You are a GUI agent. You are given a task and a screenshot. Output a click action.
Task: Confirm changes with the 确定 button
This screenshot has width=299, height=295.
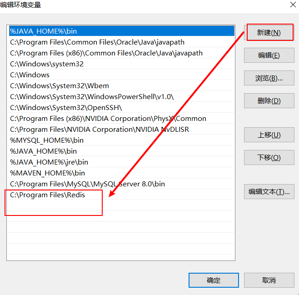(x=214, y=280)
